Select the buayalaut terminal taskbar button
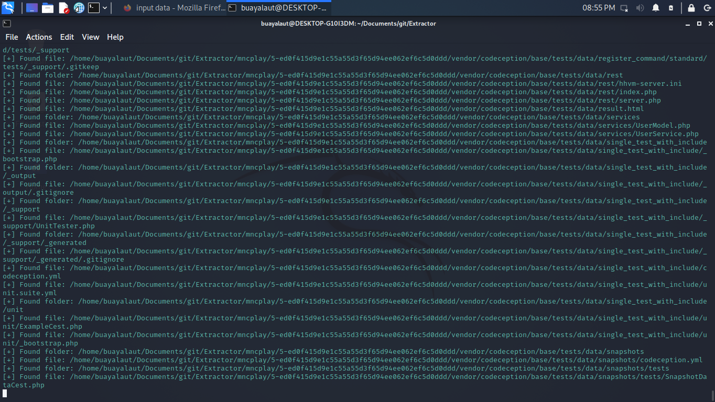Screen dimensions: 715x402 pos(278,8)
